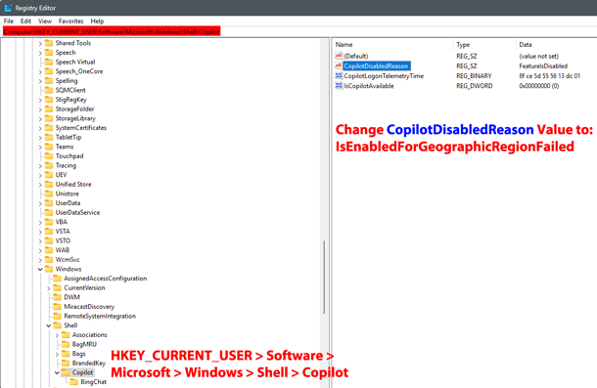Click the string icon beside CopilotDisabledReason
The width and height of the screenshot is (597, 388).
click(x=339, y=65)
